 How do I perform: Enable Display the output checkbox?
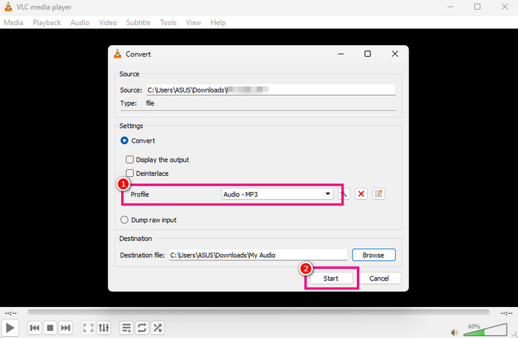pos(129,160)
